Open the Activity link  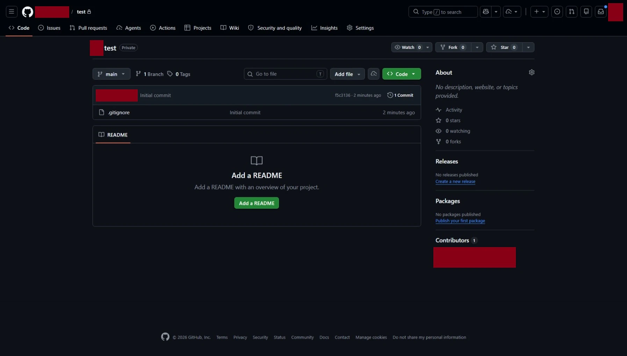coord(449,110)
